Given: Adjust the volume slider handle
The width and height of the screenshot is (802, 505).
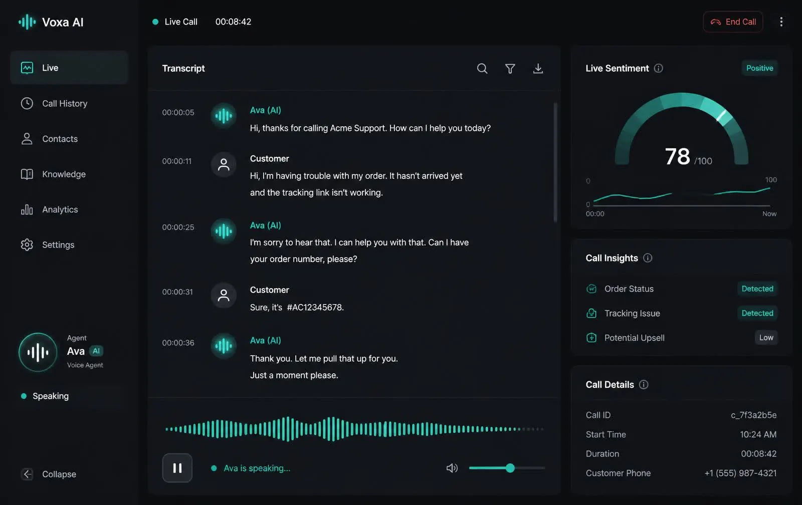Looking at the screenshot, I should click(510, 468).
